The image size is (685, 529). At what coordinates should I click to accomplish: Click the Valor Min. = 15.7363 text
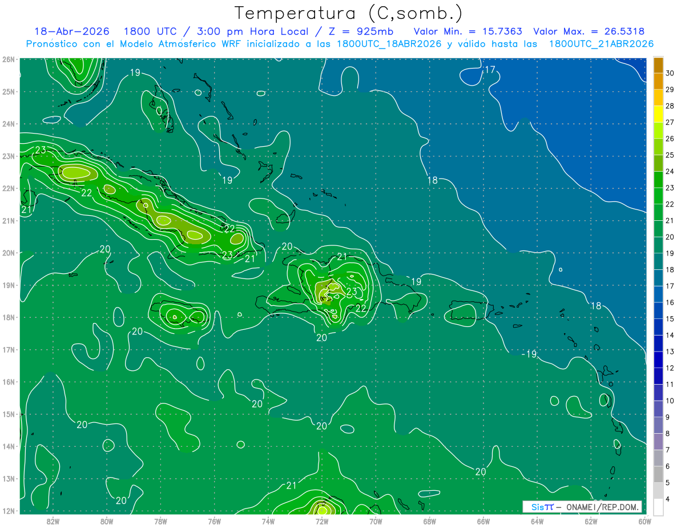pyautogui.click(x=468, y=31)
